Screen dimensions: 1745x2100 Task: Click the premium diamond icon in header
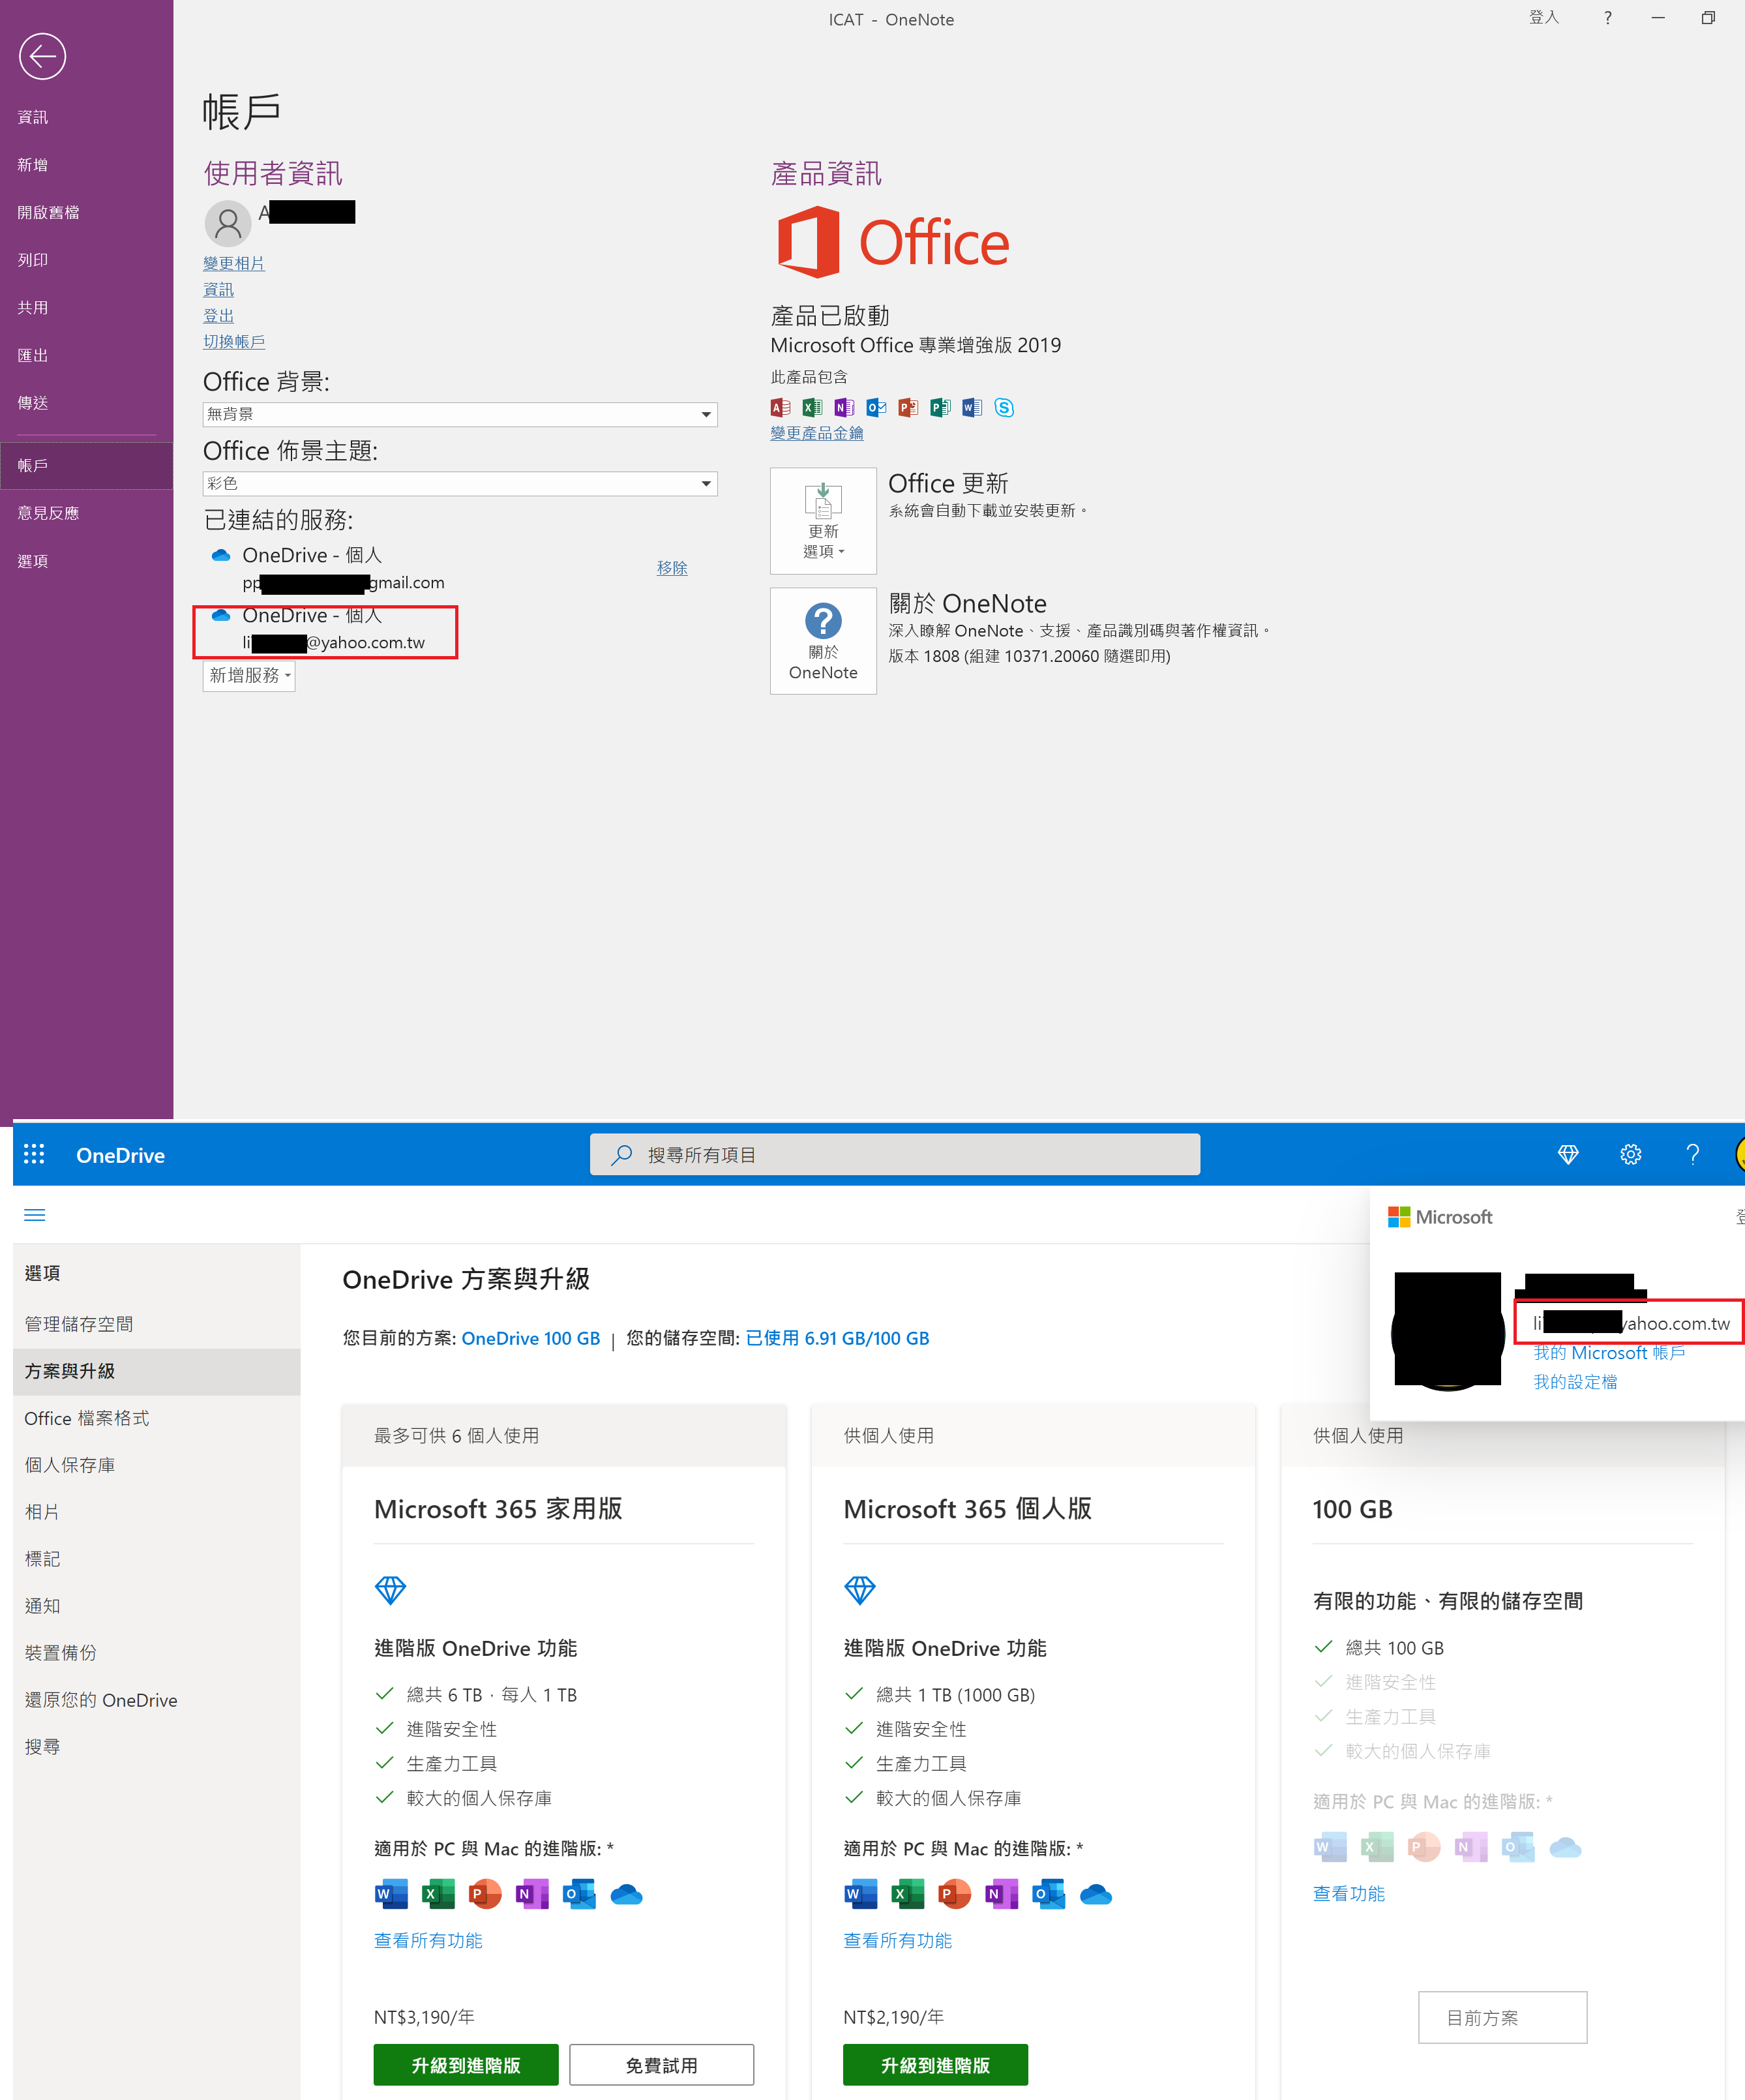pos(1567,1154)
